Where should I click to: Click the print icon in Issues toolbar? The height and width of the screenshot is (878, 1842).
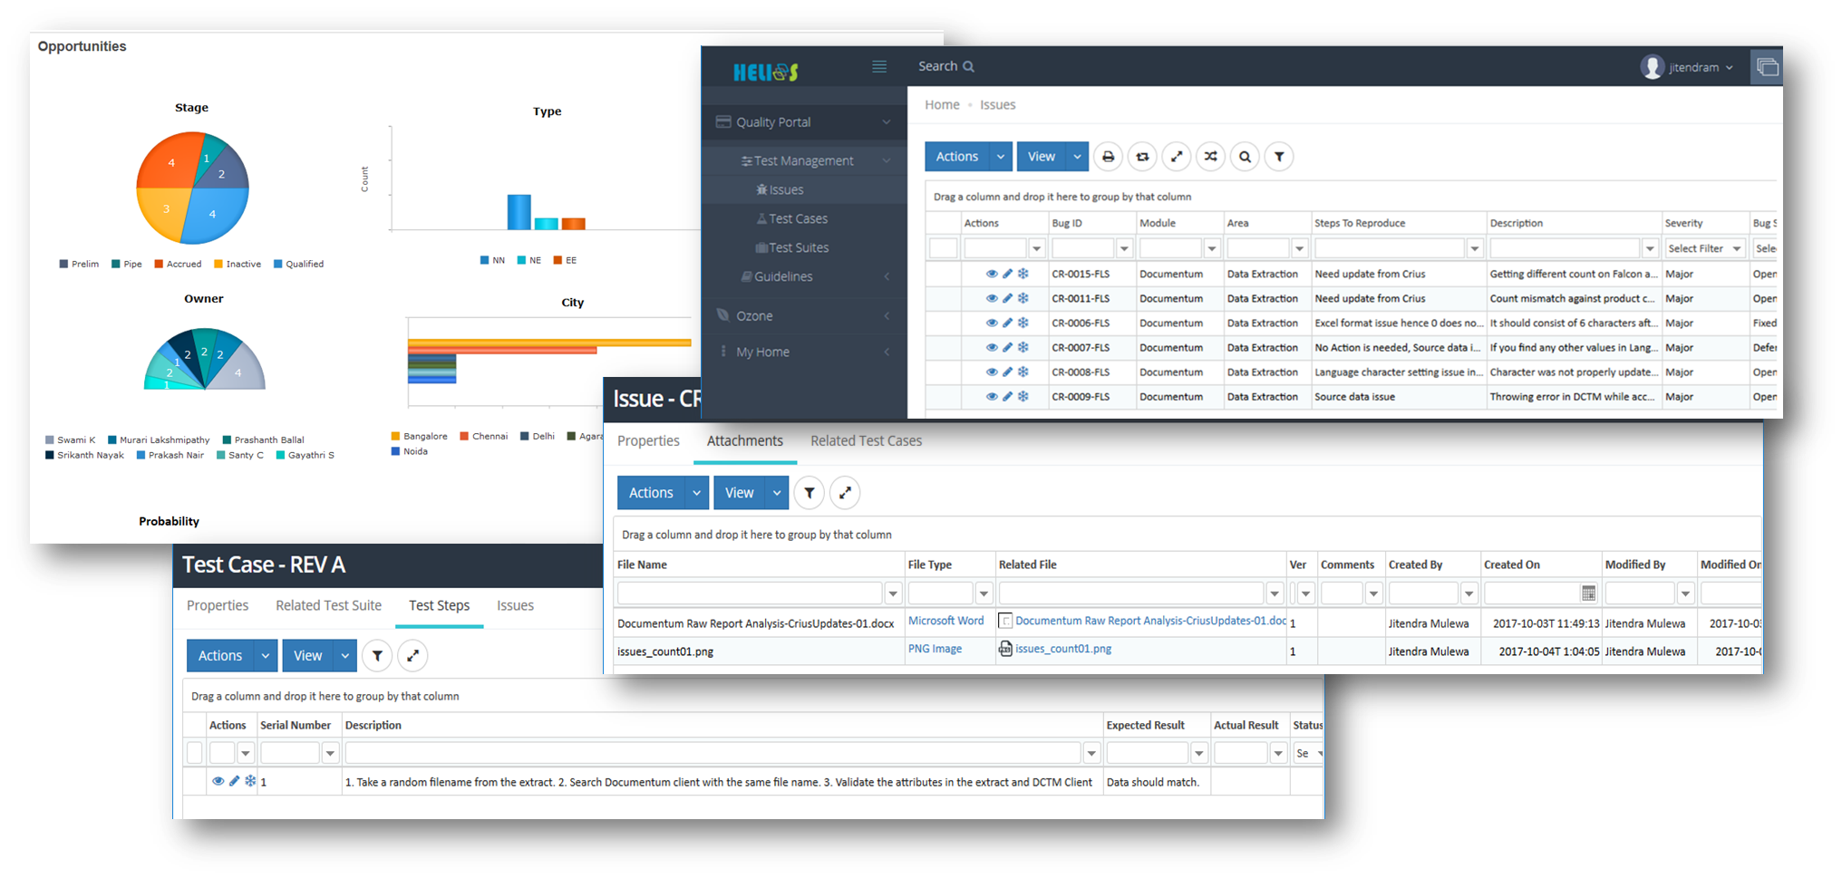click(x=1108, y=157)
